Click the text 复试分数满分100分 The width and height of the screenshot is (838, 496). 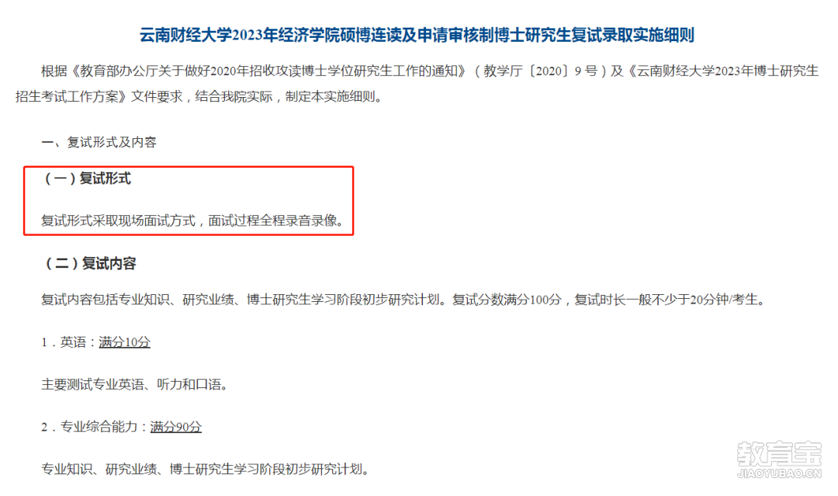pyautogui.click(x=507, y=300)
